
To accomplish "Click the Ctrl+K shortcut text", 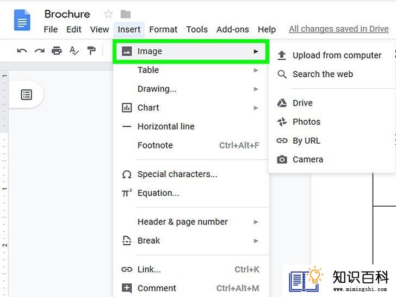I will click(x=247, y=269).
